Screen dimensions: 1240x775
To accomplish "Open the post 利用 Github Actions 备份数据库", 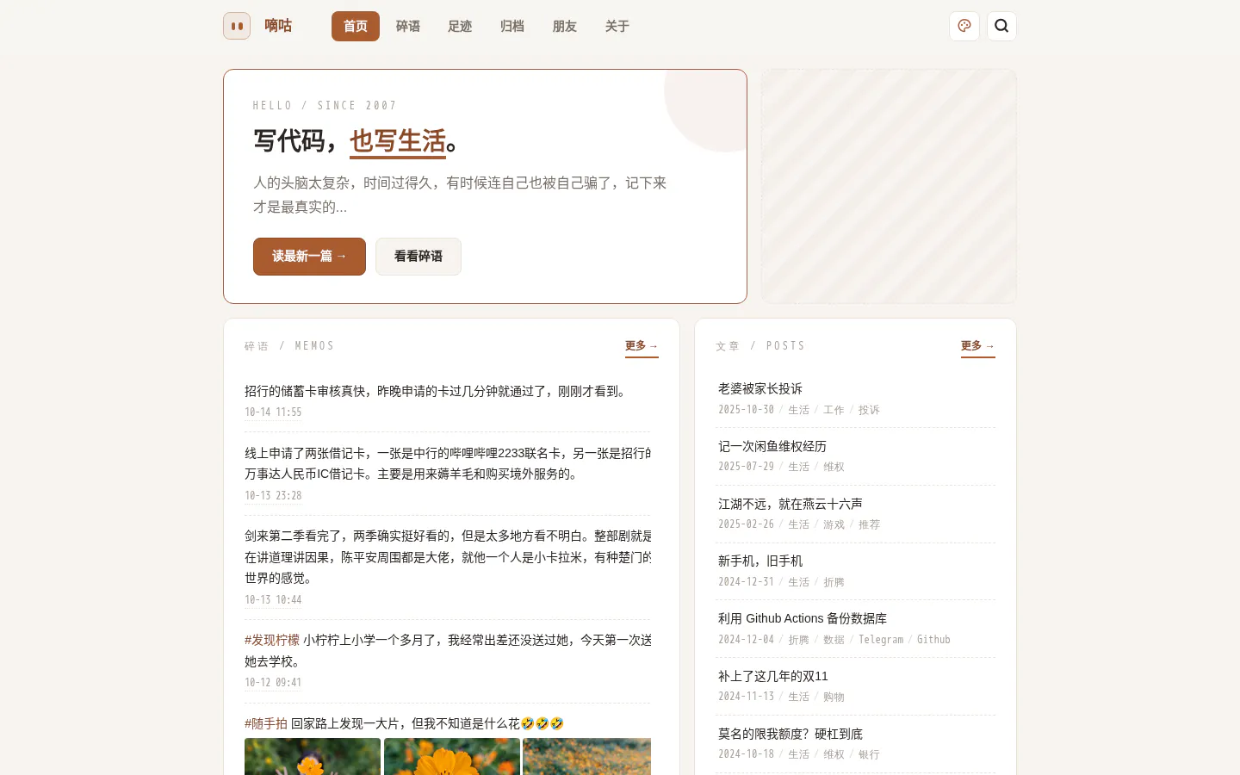I will coord(803,619).
